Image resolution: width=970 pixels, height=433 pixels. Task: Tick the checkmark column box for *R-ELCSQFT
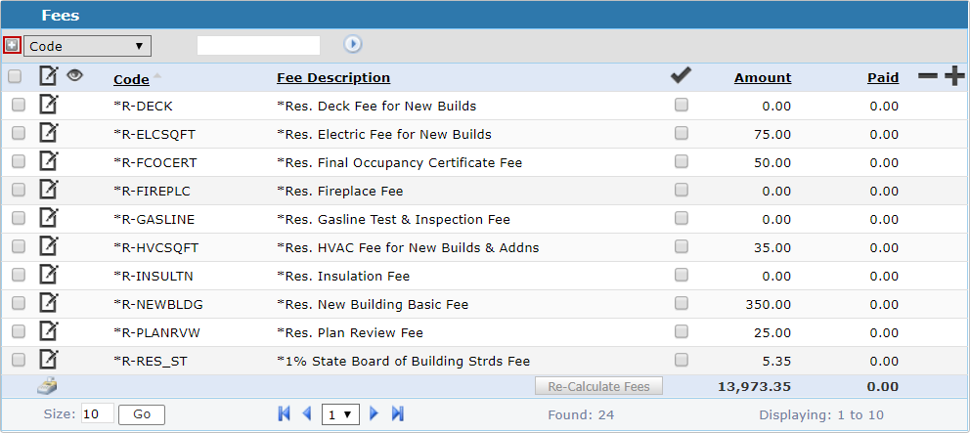(x=682, y=134)
